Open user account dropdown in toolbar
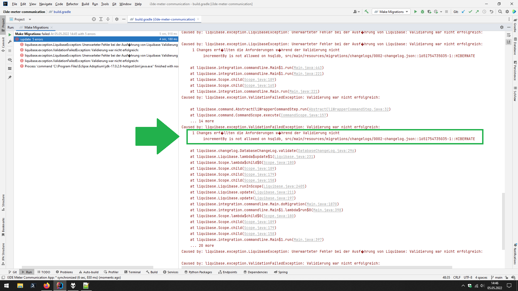 [356, 12]
